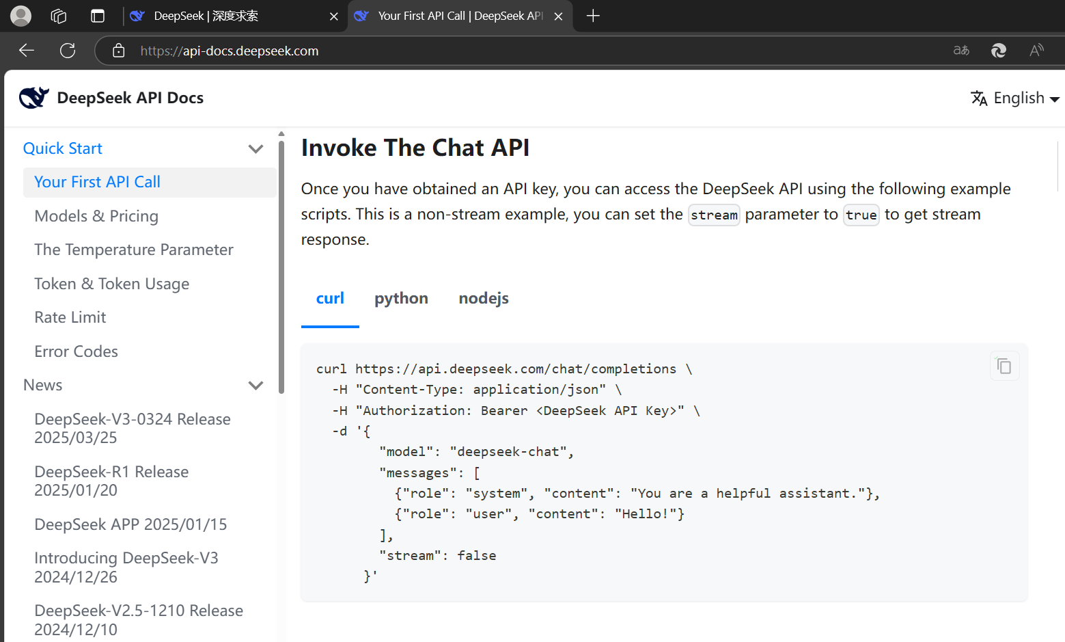Open Token & Token Usage page
1065x642 pixels.
[112, 284]
